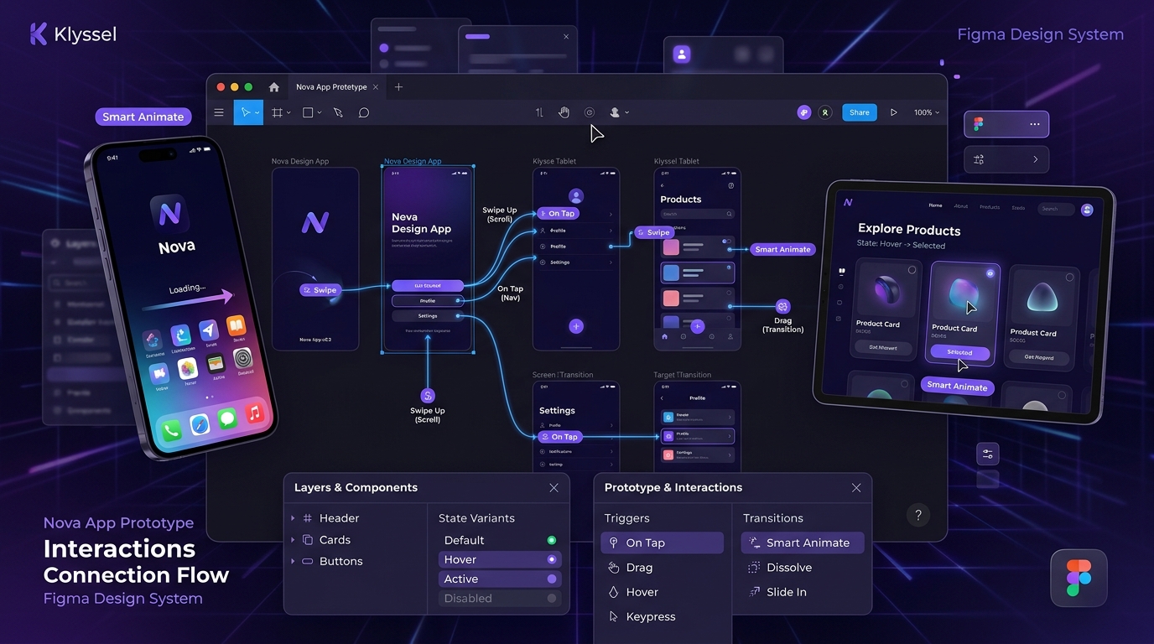The width and height of the screenshot is (1154, 644).
Task: Click the circular target icon in center toolbar
Action: (x=590, y=112)
